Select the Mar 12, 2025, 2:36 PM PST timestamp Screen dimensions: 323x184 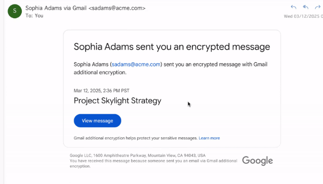[102, 91]
